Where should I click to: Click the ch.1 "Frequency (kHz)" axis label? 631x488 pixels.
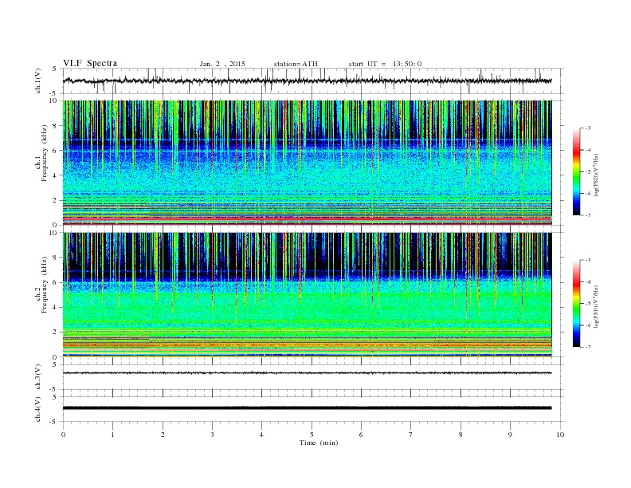[x=45, y=153]
